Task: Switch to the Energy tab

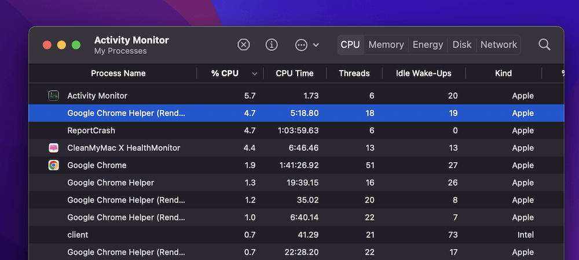Action: (427, 45)
